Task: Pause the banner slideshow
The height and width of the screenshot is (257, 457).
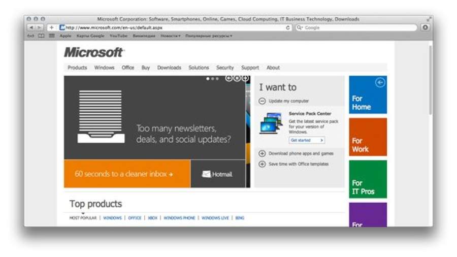Action: pos(237,78)
